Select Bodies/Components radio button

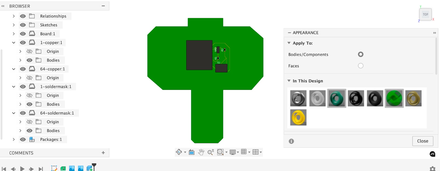pyautogui.click(x=361, y=54)
